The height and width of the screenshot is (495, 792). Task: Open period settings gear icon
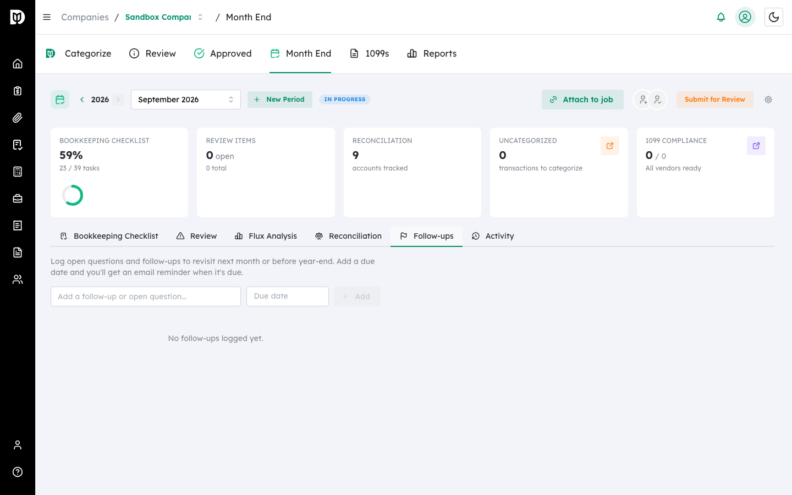click(x=768, y=100)
